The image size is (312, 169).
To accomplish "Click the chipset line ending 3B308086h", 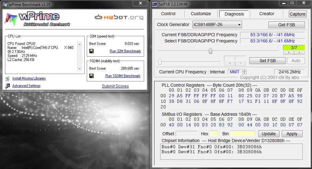I will click(212, 152).
